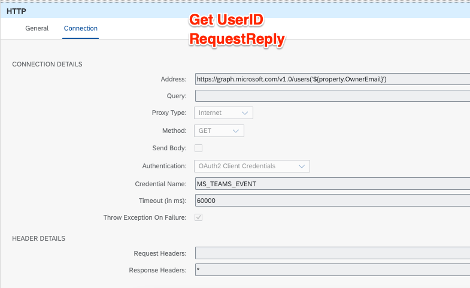The image size is (470, 288).
Task: Click the HTTP panel title
Action: (17, 11)
